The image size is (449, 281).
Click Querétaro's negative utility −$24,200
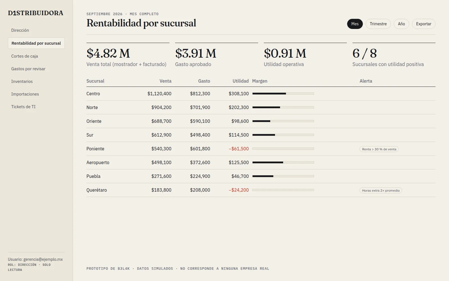pos(239,190)
